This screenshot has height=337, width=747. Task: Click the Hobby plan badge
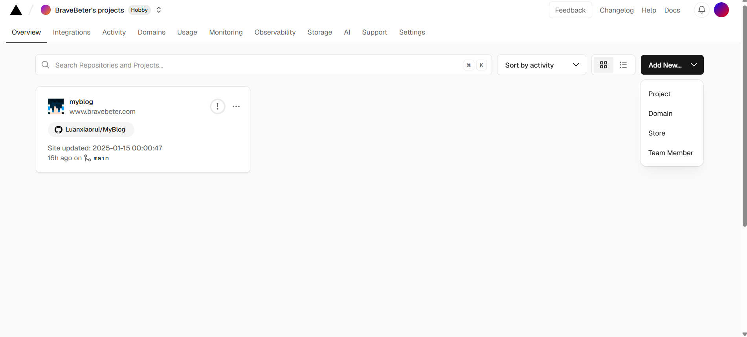click(x=139, y=10)
